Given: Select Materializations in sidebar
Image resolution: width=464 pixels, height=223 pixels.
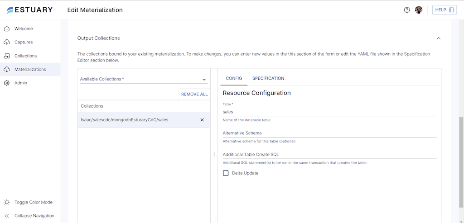Looking at the screenshot, I should pos(30,69).
